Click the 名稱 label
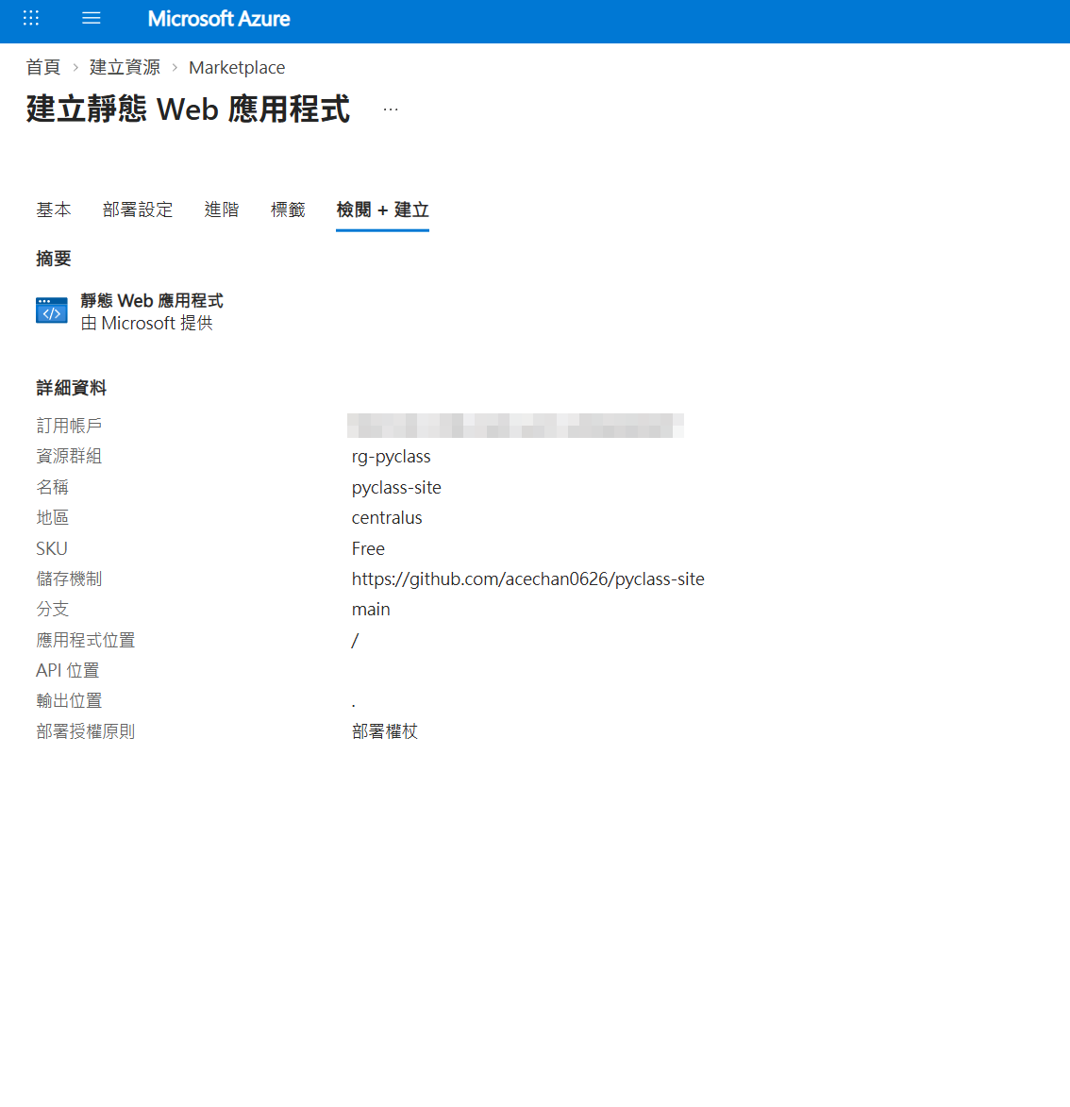Image resolution: width=1070 pixels, height=1107 pixels. (52, 487)
